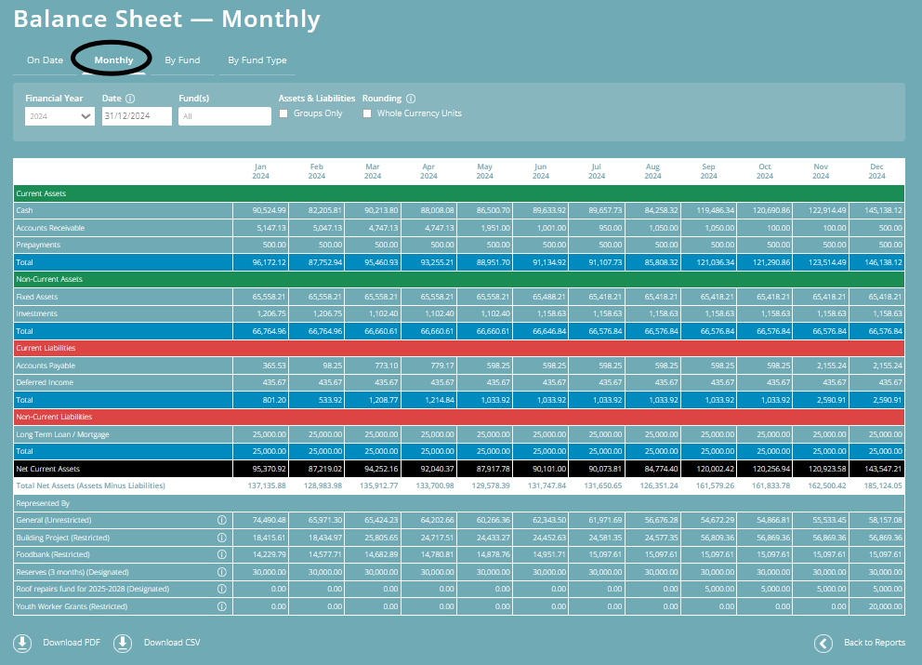
Task: Switch to the On Date tab
Action: [x=45, y=60]
